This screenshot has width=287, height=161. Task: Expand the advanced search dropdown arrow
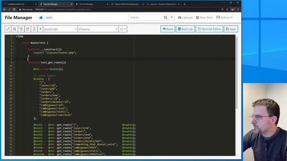click(171, 17)
